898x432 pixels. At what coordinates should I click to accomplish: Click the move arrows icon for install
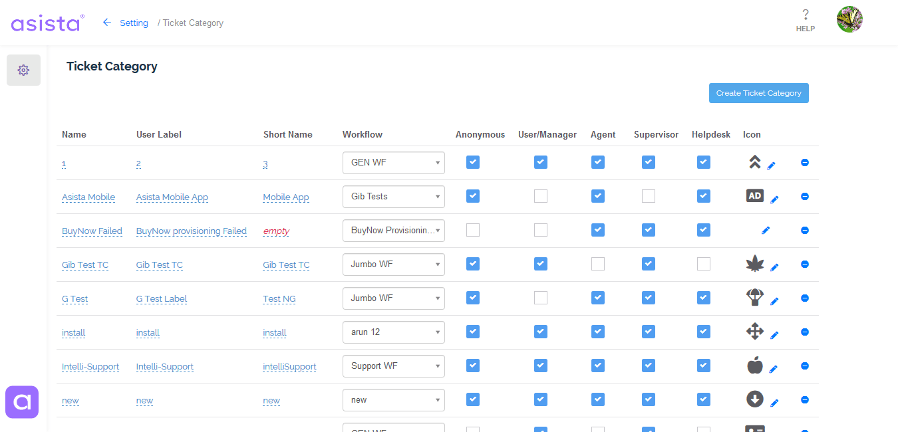tap(755, 331)
